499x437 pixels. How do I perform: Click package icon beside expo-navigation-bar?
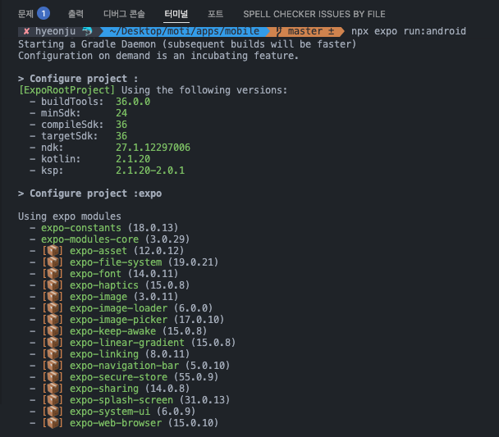(x=53, y=366)
